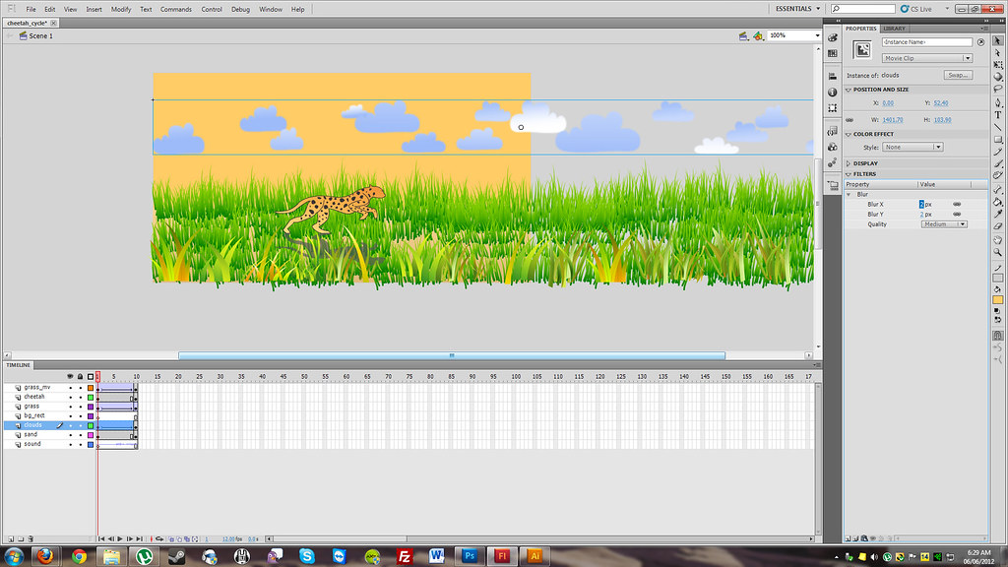Open the Color panel icon

tap(833, 37)
